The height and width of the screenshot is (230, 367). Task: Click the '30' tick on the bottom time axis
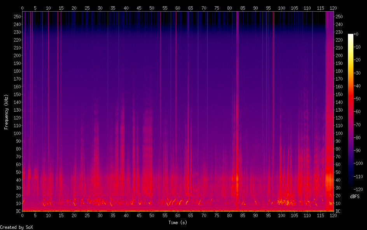pos(100,215)
